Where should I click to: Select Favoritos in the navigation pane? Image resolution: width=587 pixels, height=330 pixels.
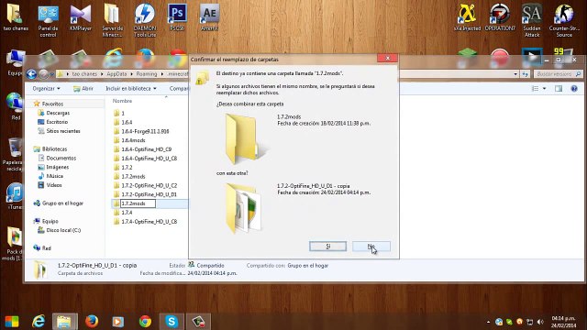[52, 104]
